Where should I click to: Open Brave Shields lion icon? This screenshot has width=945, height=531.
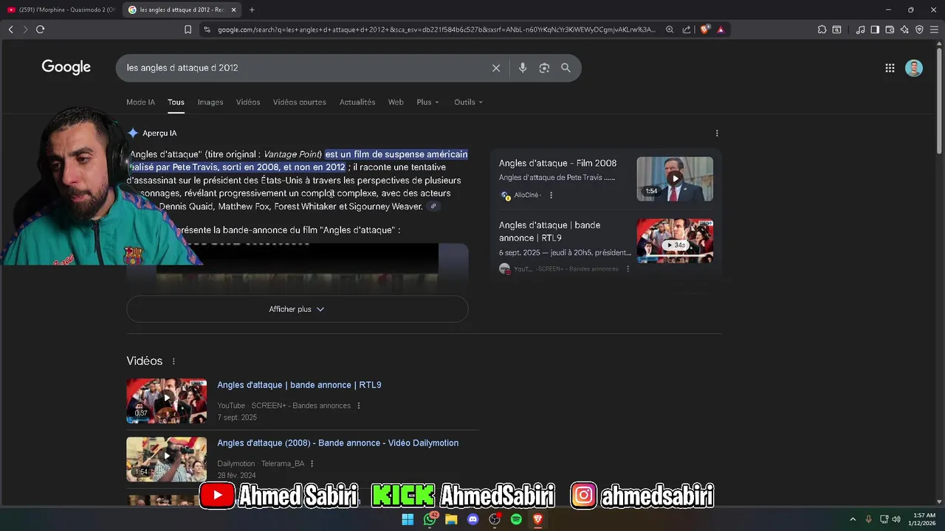(704, 29)
